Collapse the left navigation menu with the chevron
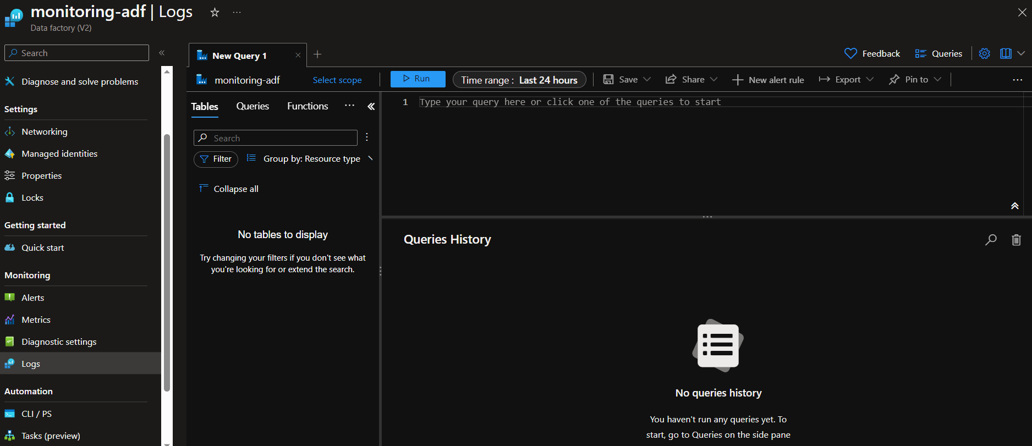 pyautogui.click(x=162, y=53)
